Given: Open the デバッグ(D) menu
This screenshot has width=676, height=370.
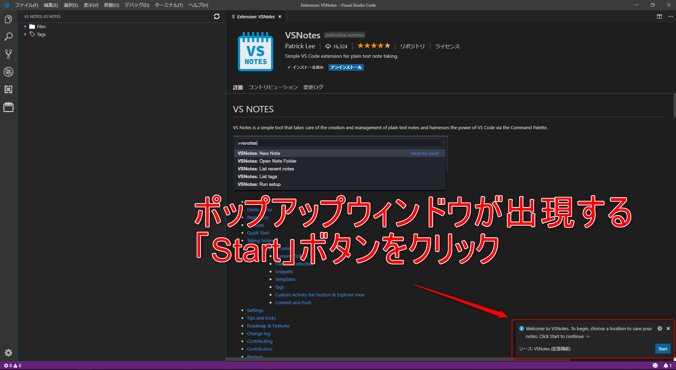Looking at the screenshot, I should point(137,5).
